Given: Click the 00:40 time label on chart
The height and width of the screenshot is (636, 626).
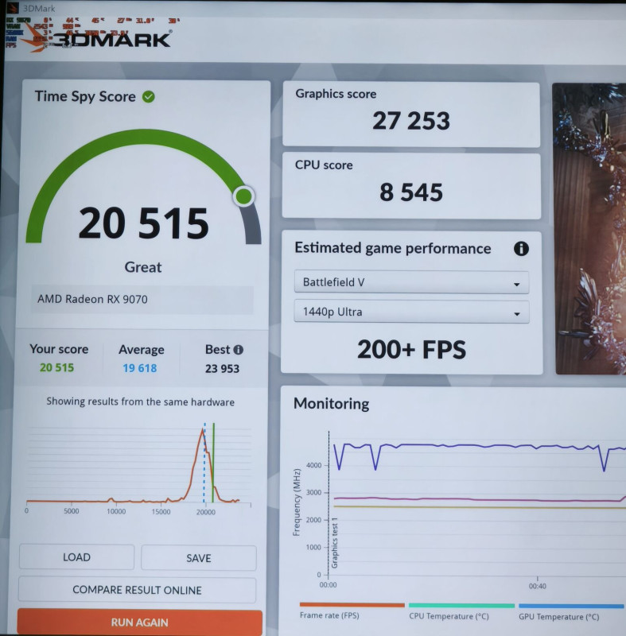Looking at the screenshot, I should (x=537, y=586).
